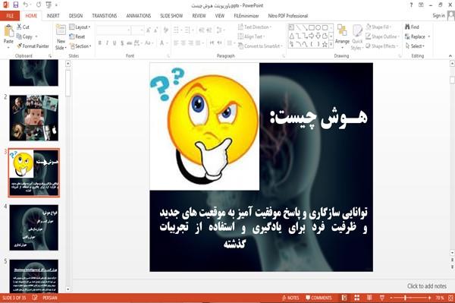
Task: Toggle the COMMENTS pane in status bar
Action: click(318, 298)
